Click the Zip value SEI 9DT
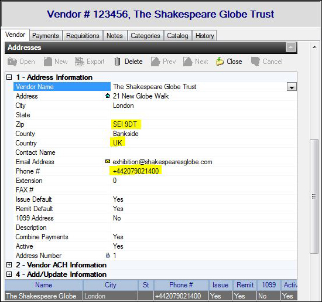The image size is (322, 302). (125, 124)
